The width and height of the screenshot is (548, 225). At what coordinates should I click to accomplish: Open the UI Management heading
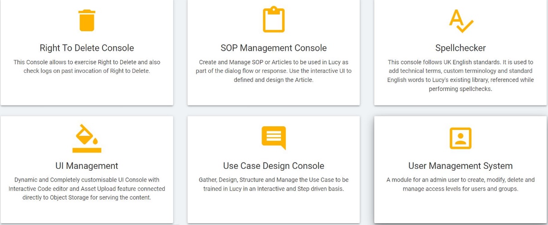click(x=87, y=166)
